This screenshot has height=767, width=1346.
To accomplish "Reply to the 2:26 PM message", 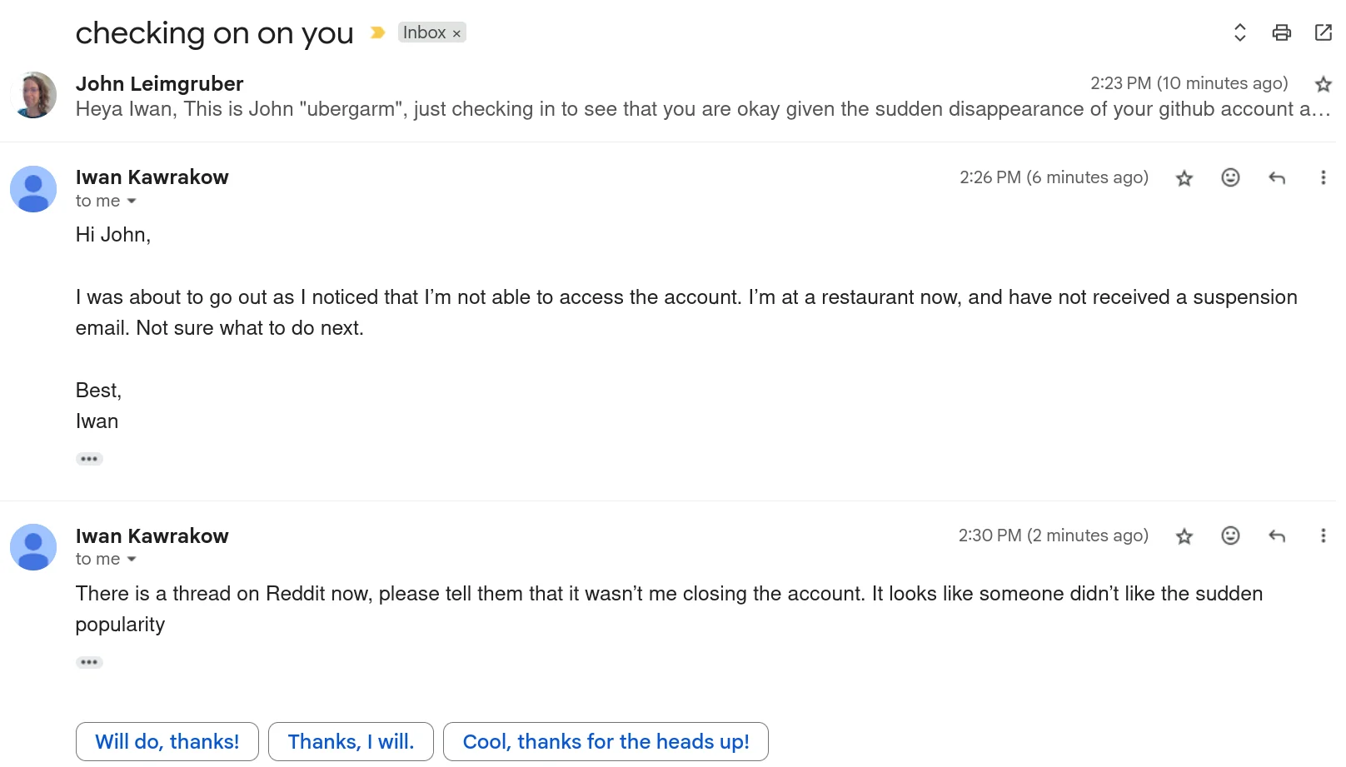I will point(1276,177).
